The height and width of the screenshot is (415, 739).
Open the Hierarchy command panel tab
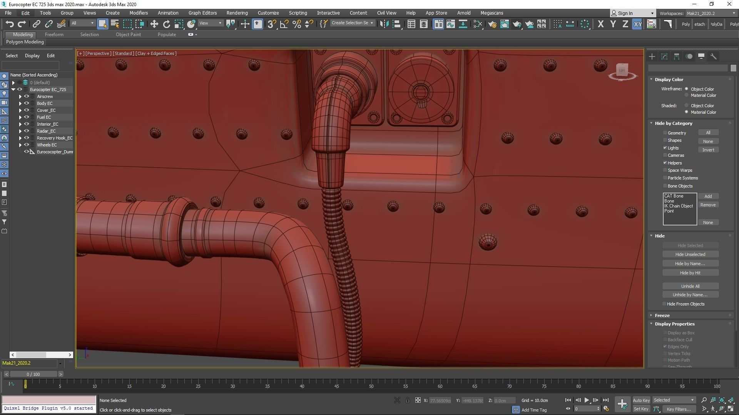(677, 56)
